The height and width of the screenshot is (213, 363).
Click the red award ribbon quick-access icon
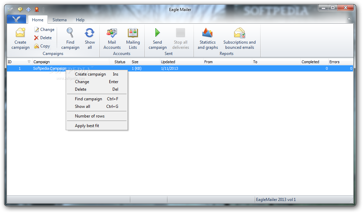pyautogui.click(x=36, y=10)
